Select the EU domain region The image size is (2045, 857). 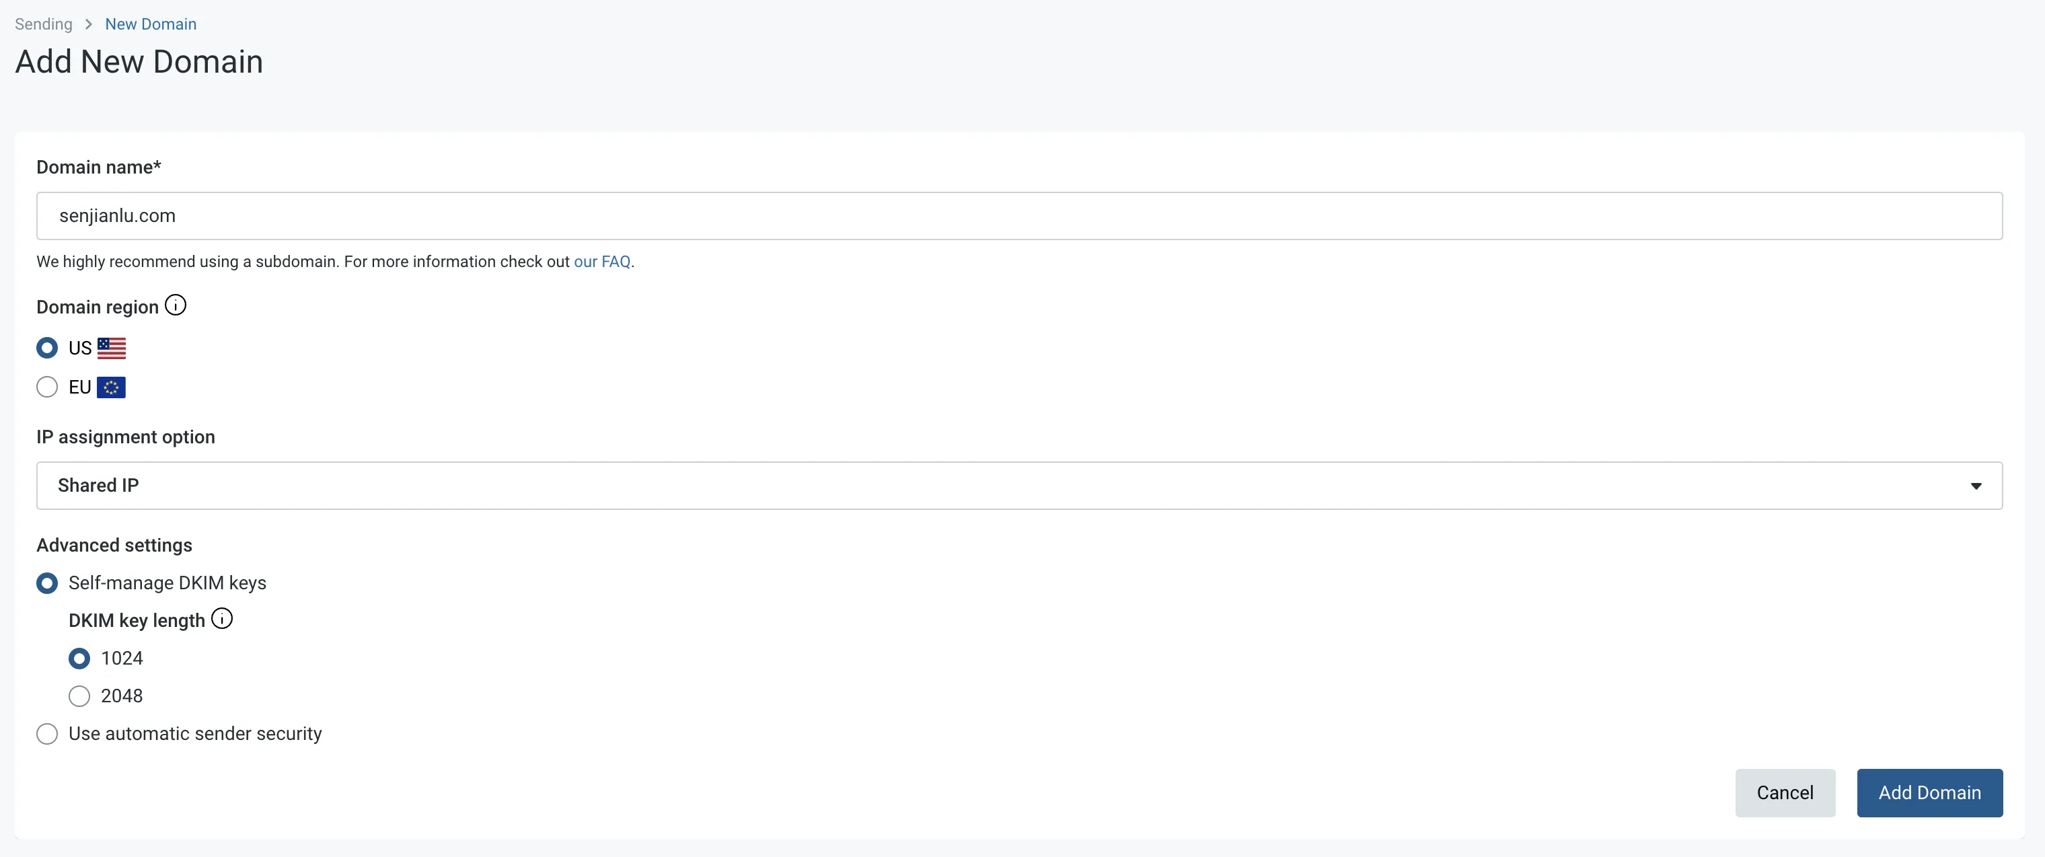[x=48, y=387]
